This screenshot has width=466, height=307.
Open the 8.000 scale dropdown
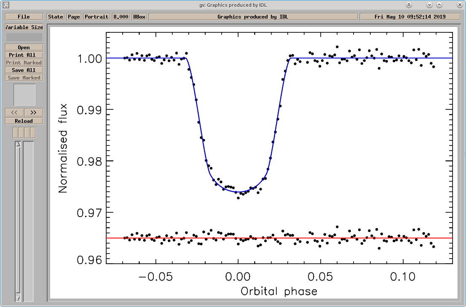click(x=121, y=17)
